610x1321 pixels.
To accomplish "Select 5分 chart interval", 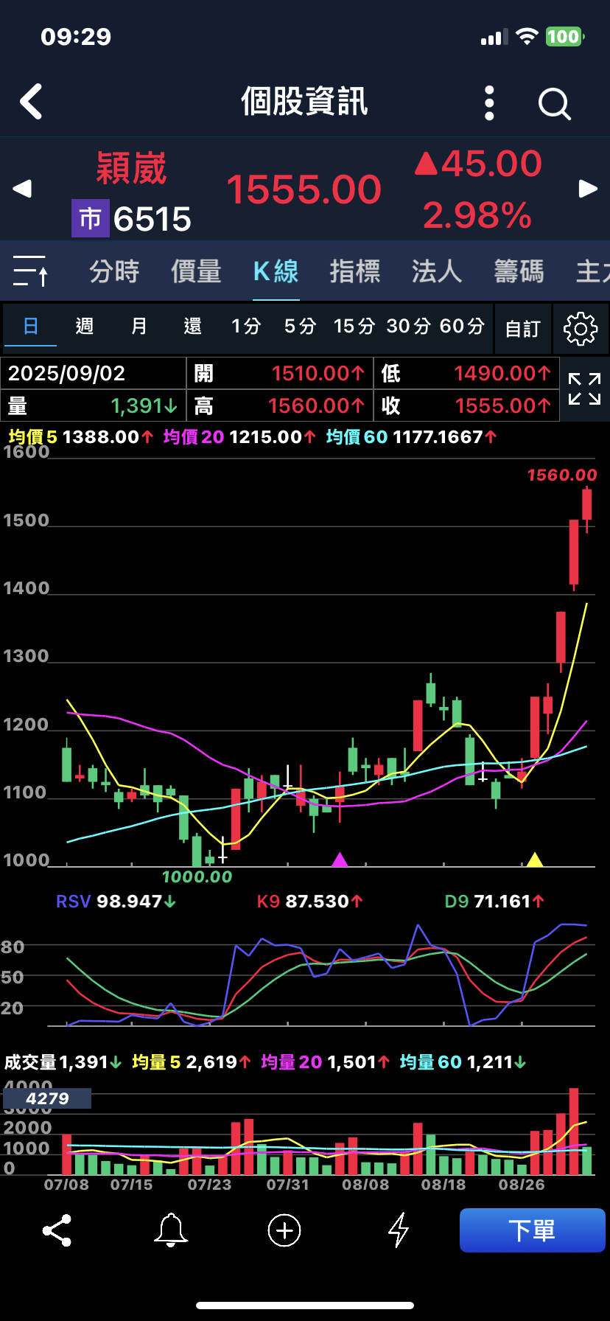I will pyautogui.click(x=300, y=326).
